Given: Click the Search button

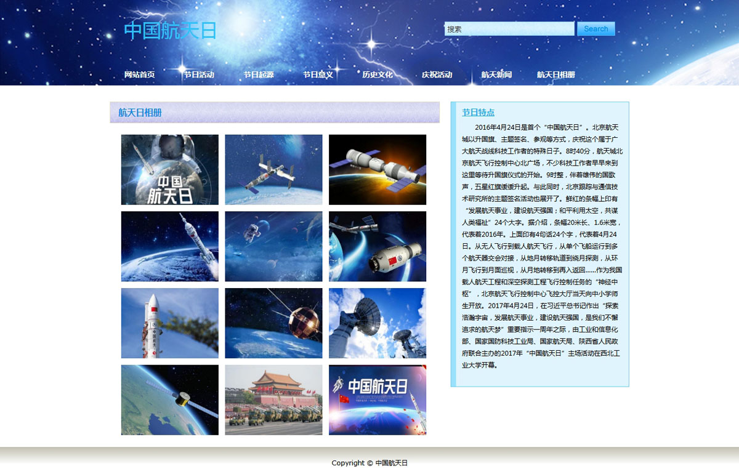Looking at the screenshot, I should pyautogui.click(x=596, y=29).
